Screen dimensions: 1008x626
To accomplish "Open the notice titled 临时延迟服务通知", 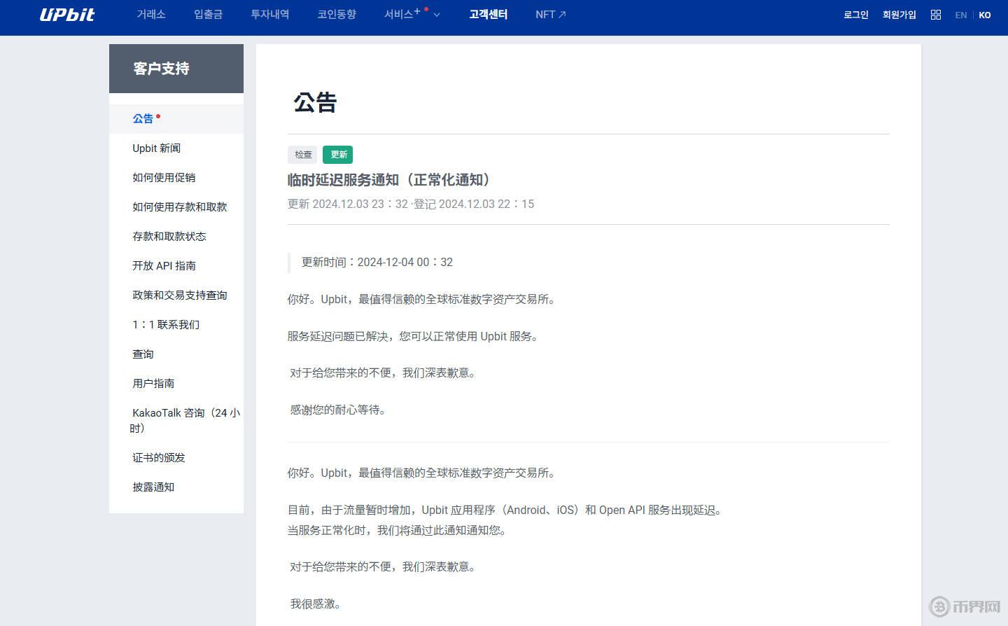I will click(x=388, y=180).
